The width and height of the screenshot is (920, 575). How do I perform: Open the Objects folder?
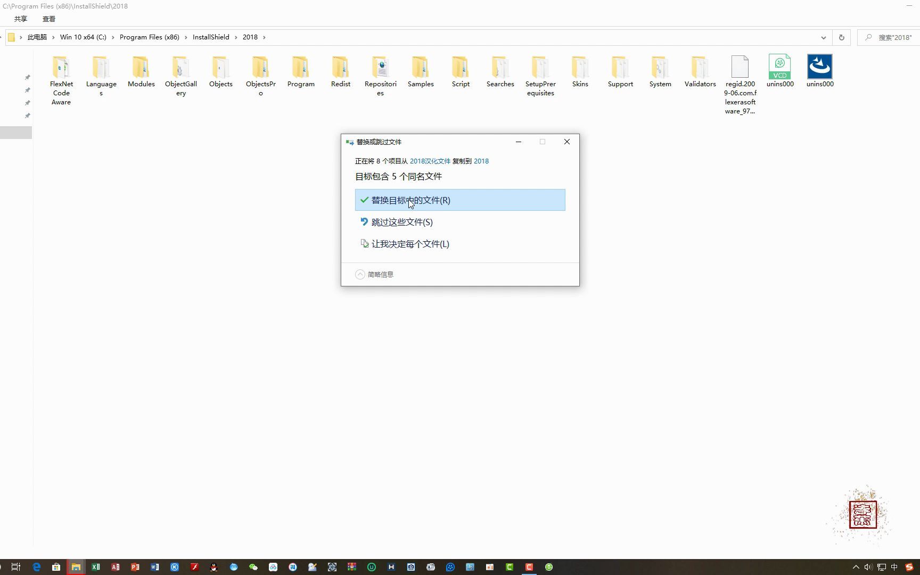click(221, 71)
